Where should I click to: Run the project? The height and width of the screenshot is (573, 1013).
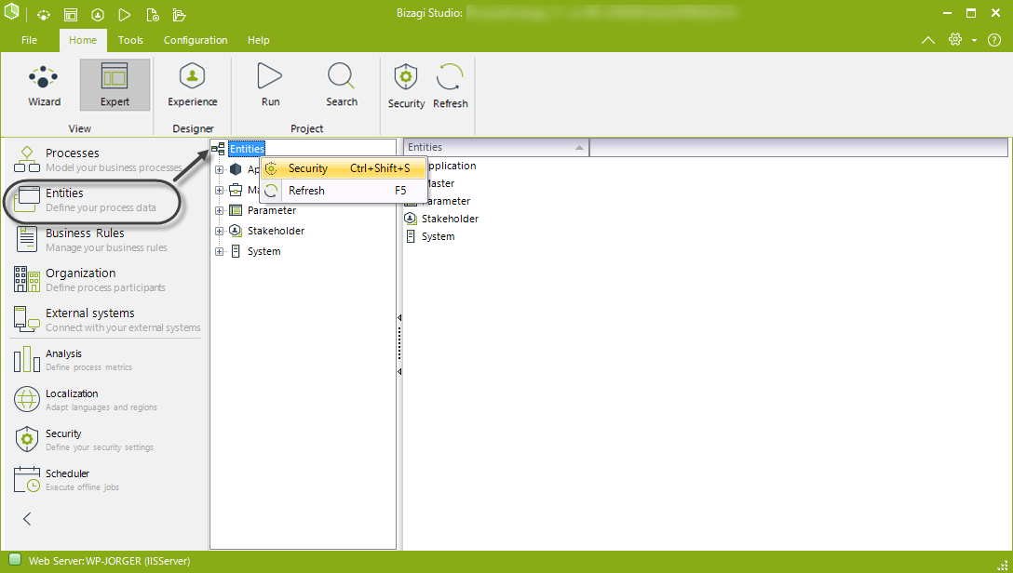270,86
